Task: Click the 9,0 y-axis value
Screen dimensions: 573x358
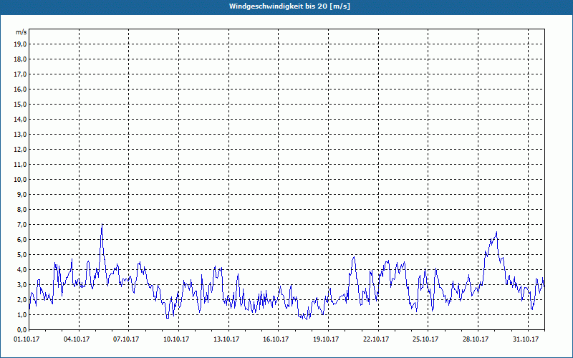Action: point(22,194)
